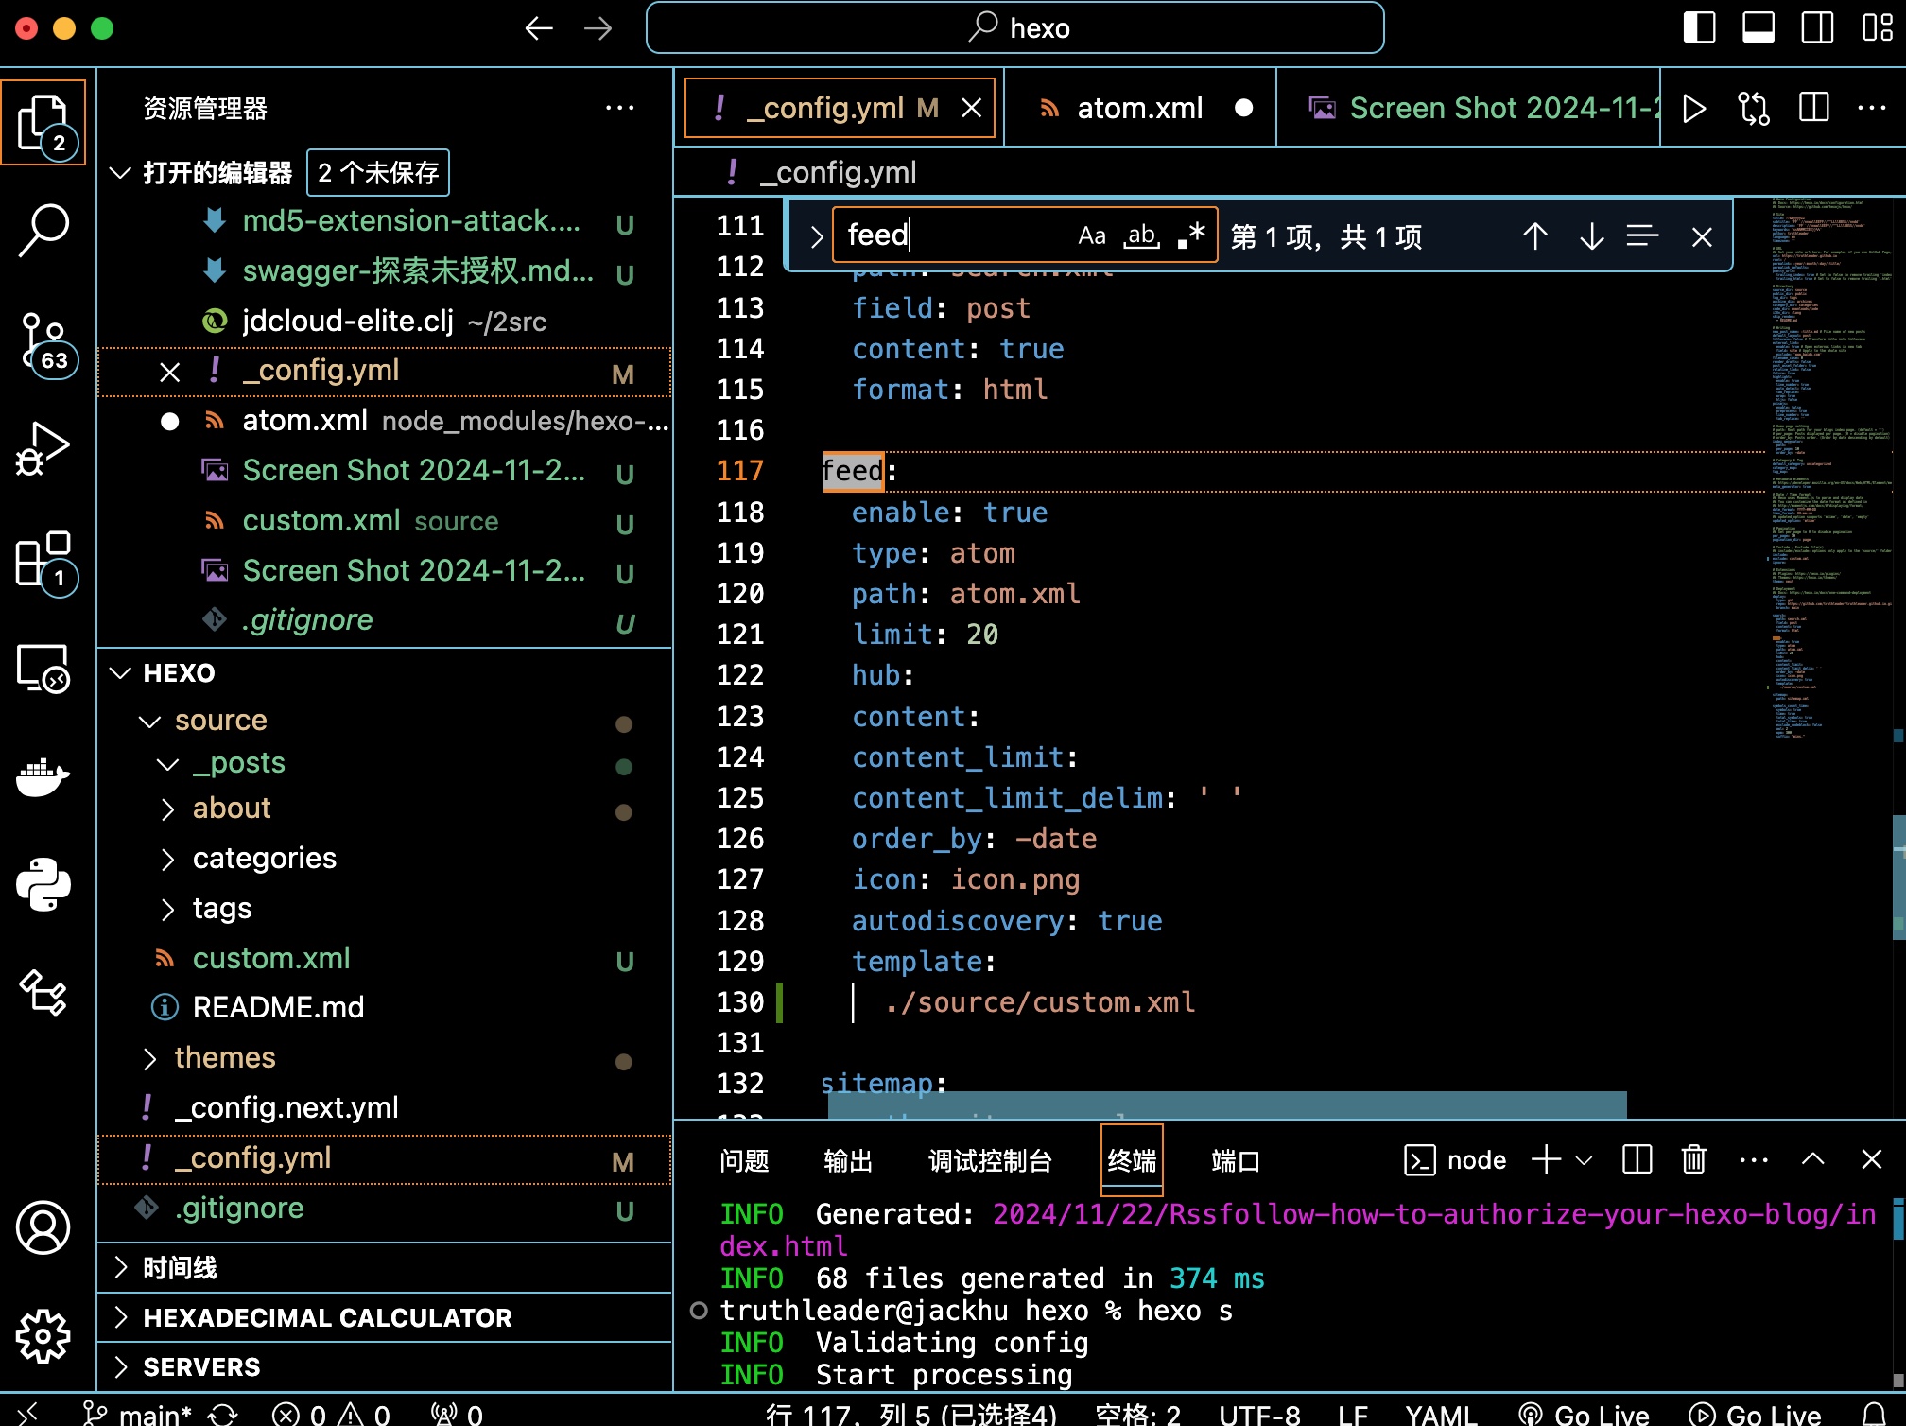
Task: Toggle match whole word in search
Action: (x=1142, y=236)
